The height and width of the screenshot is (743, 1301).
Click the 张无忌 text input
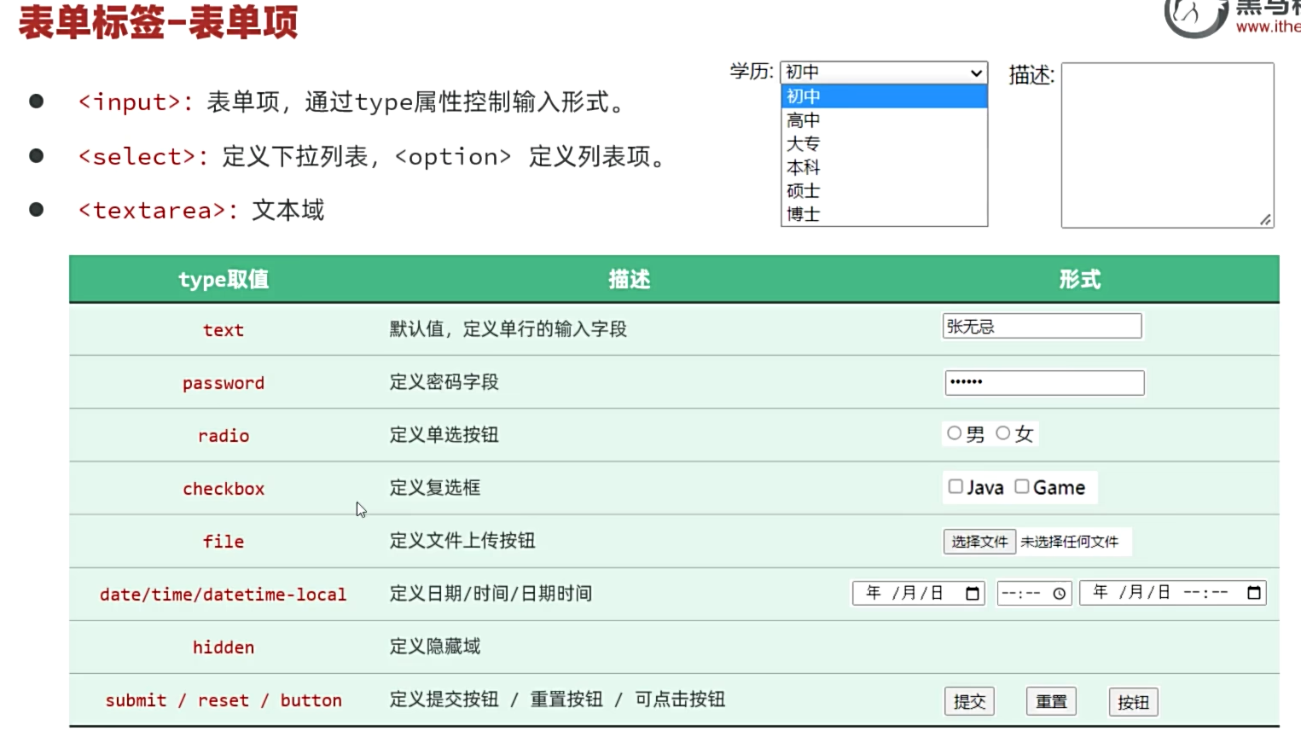click(1042, 325)
